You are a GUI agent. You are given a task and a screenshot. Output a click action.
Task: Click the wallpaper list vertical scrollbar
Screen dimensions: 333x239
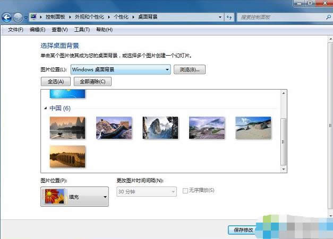[x=283, y=138]
